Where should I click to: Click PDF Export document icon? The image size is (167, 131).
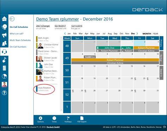[x=82, y=119]
